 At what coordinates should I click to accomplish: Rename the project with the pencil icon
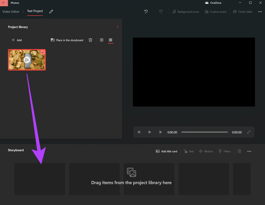click(51, 12)
